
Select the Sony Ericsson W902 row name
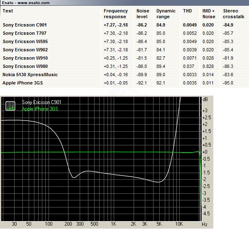pos(25,50)
